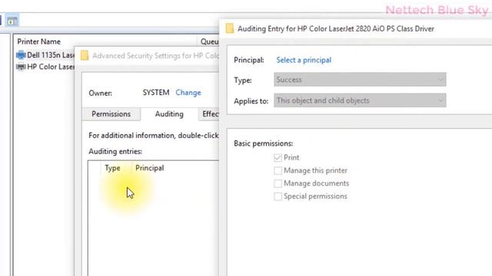Click the Advanced Security Settings folder icon
Image resolution: width=492 pixels, height=276 pixels.
tap(85, 55)
